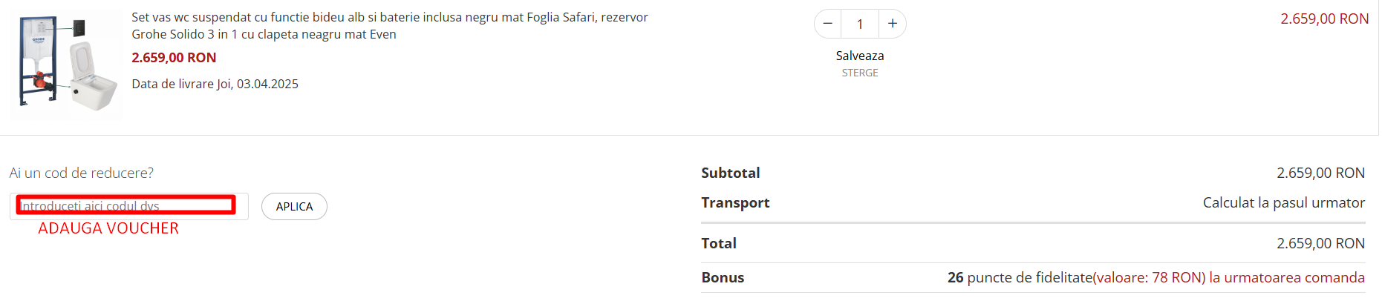This screenshot has width=1382, height=298.
Task: Click the Transport label
Action: click(x=735, y=202)
